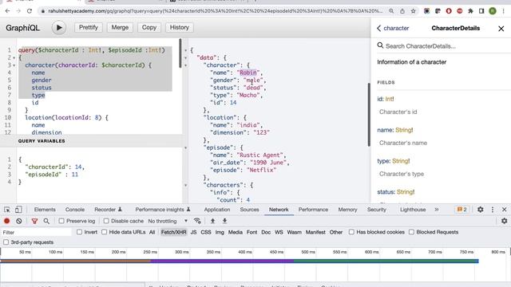Viewport: 511px width, 287px height.
Task: Collapse query block at line 2
Action: tap(14, 58)
